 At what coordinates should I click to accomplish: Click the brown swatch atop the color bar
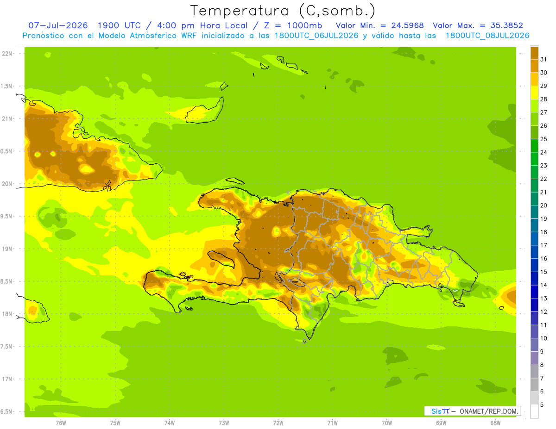coord(534,53)
